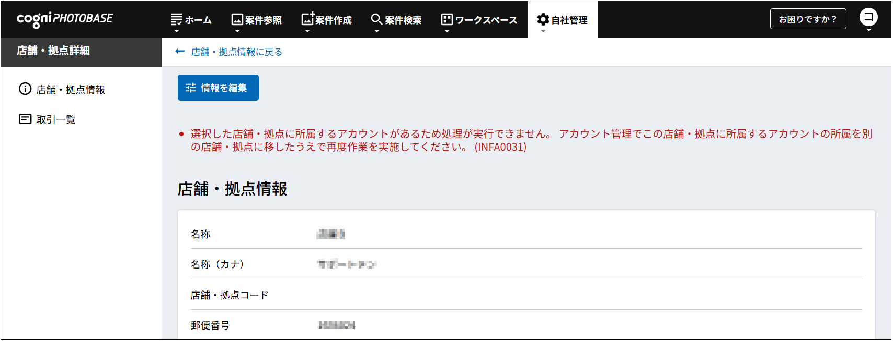Viewport: 893px width, 341px height.
Task: Click the 名称 value field
Action: pos(330,234)
